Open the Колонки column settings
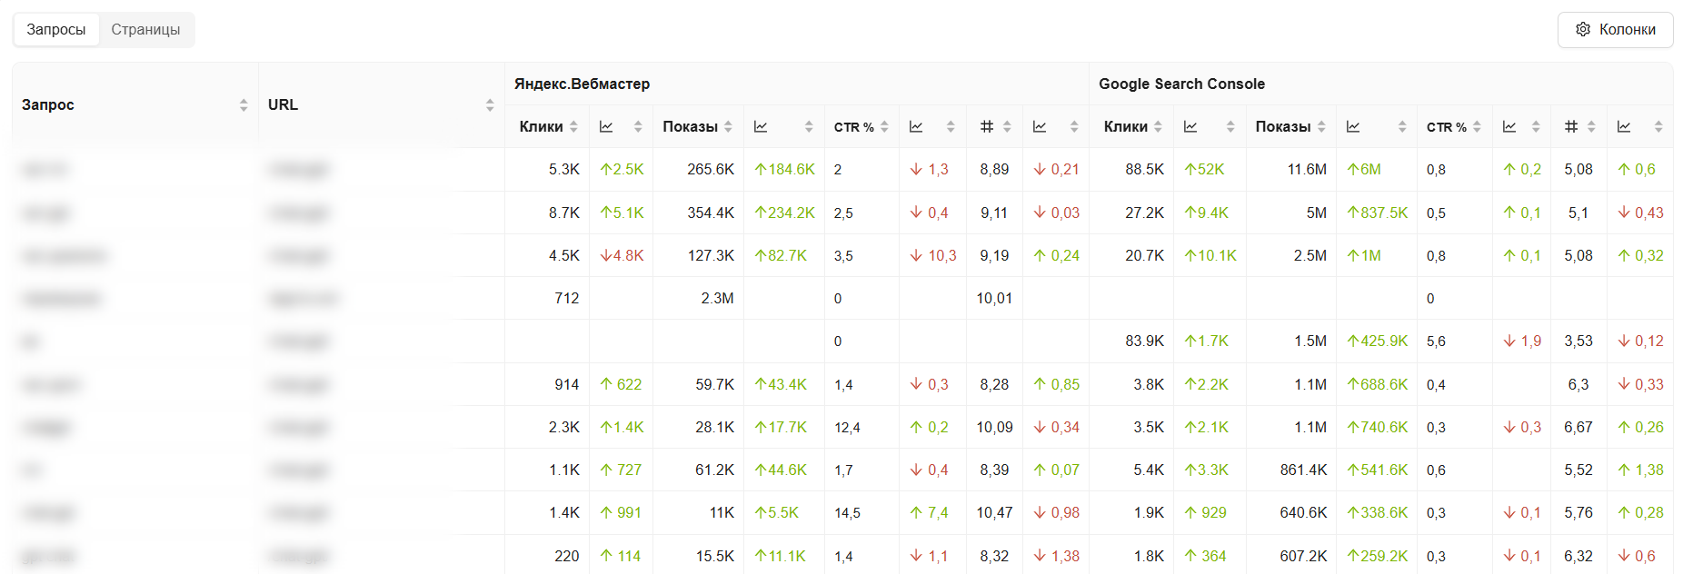The height and width of the screenshot is (574, 1683). (x=1615, y=30)
